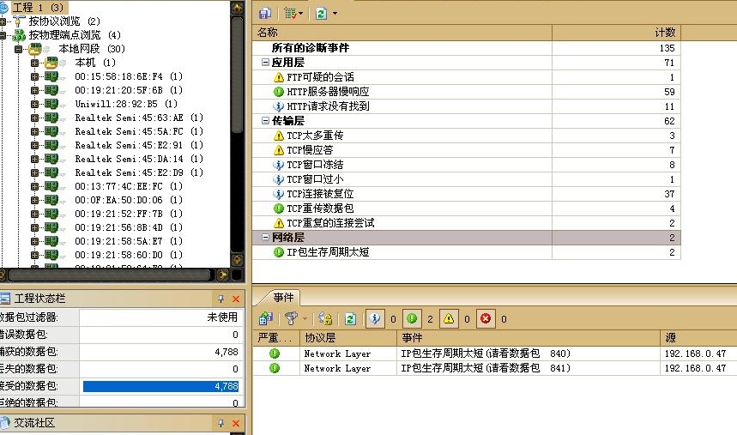737x435 pixels.
Task: Sort by the 名称 column header
Action: click(x=402, y=33)
